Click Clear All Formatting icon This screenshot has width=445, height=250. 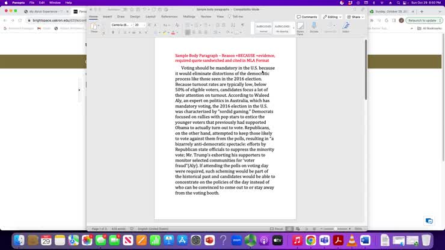point(177,25)
